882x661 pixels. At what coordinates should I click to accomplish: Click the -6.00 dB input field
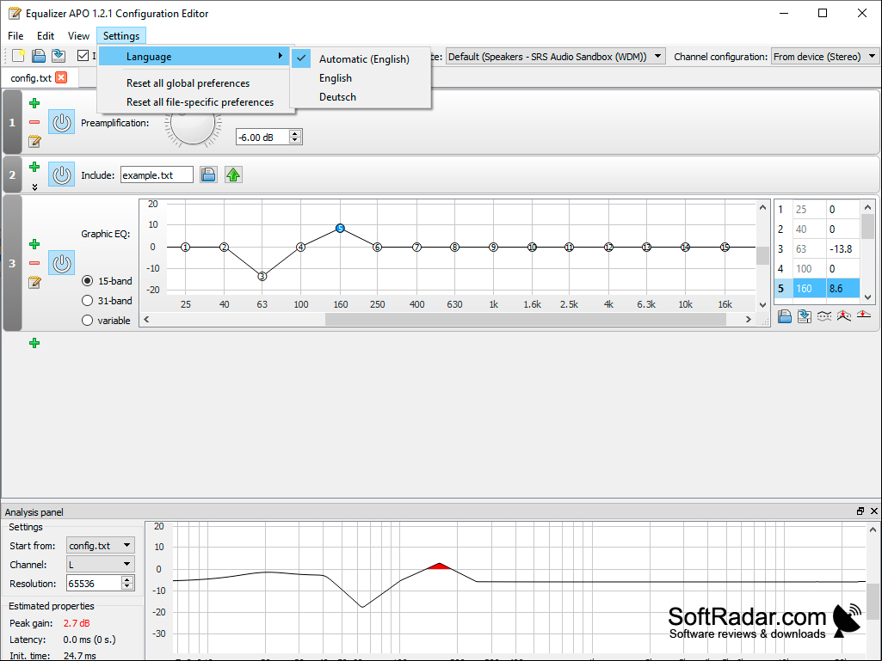pyautogui.click(x=262, y=138)
